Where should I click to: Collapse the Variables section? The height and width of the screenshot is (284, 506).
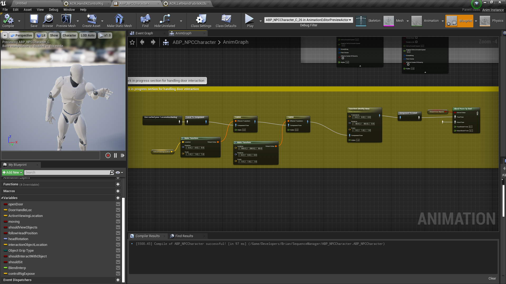coord(2,198)
